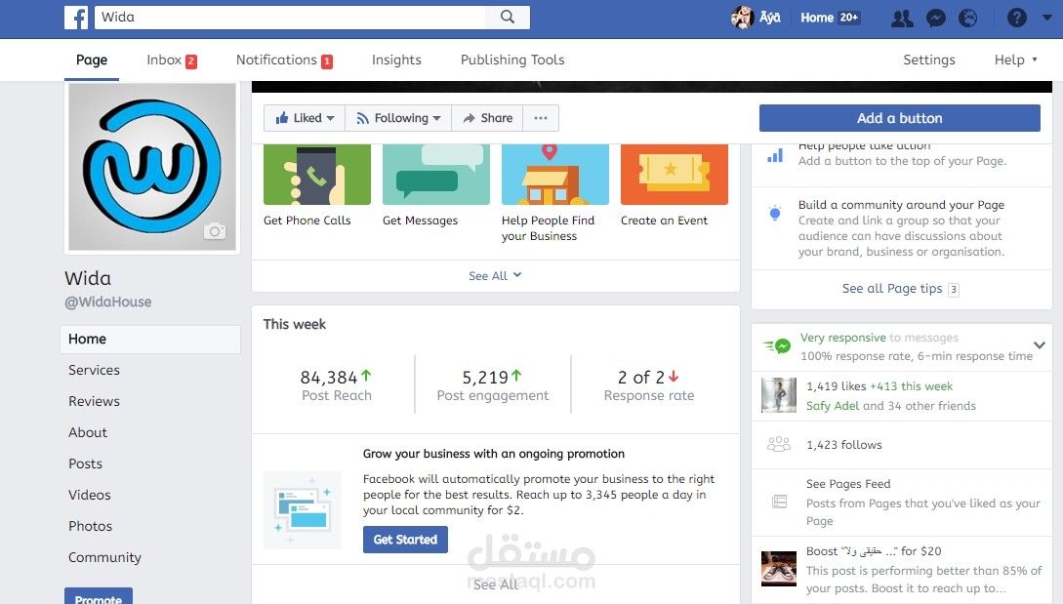Open the account dropdown arrow in top bar

[1047, 18]
